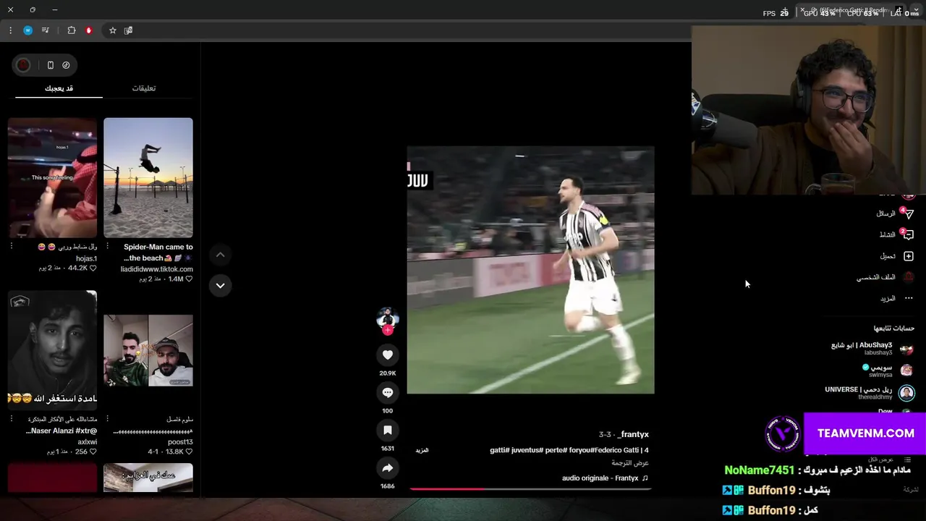The width and height of the screenshot is (926, 521).
Task: Open the more three-dots sidebar icon
Action: click(909, 298)
